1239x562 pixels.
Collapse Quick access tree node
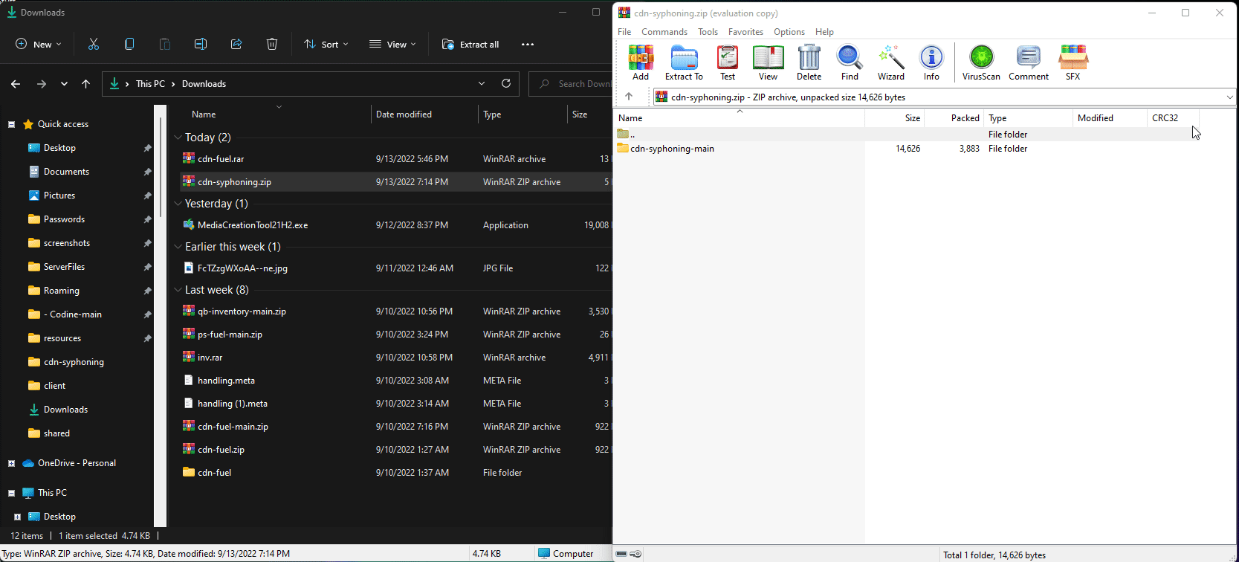pos(11,124)
